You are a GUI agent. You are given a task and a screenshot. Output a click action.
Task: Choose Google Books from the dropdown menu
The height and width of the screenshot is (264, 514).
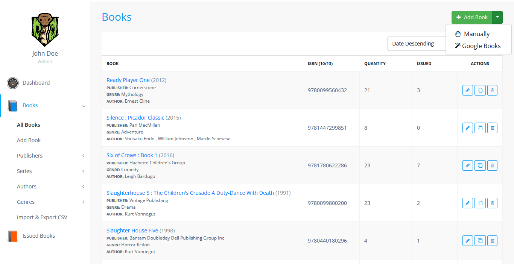481,46
